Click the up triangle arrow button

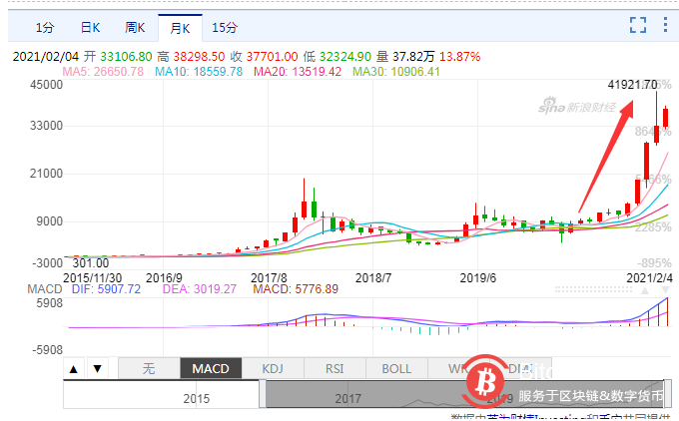click(x=74, y=368)
